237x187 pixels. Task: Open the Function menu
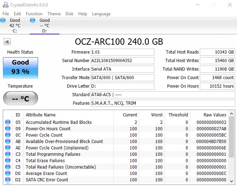click(34, 14)
